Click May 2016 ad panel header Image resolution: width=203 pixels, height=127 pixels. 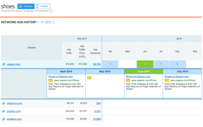(105, 72)
